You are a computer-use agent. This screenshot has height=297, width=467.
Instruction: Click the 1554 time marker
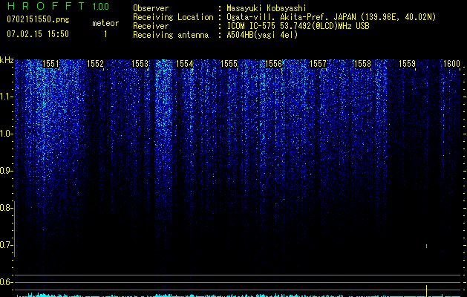point(185,64)
